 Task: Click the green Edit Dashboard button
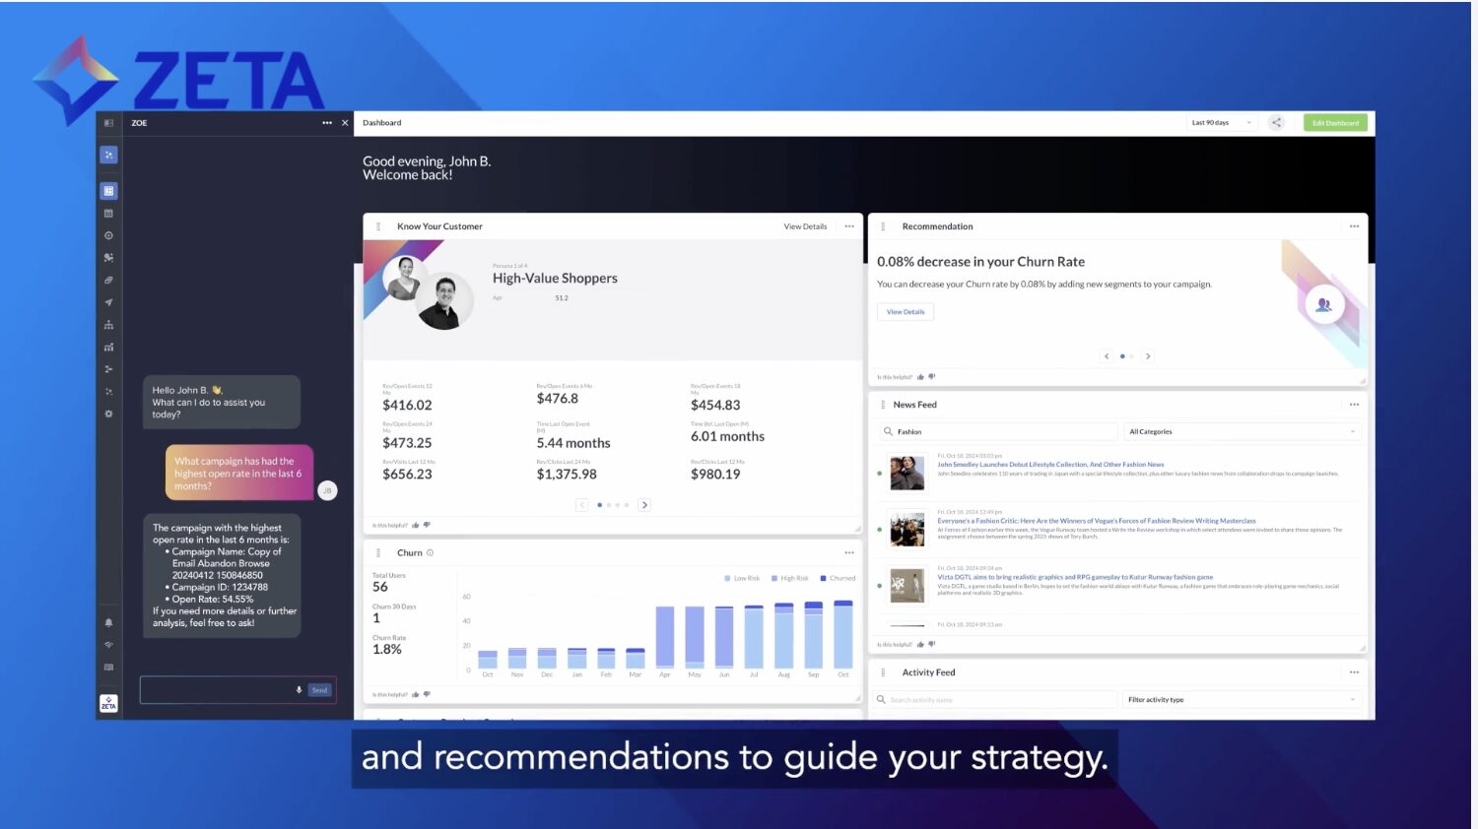(1335, 123)
